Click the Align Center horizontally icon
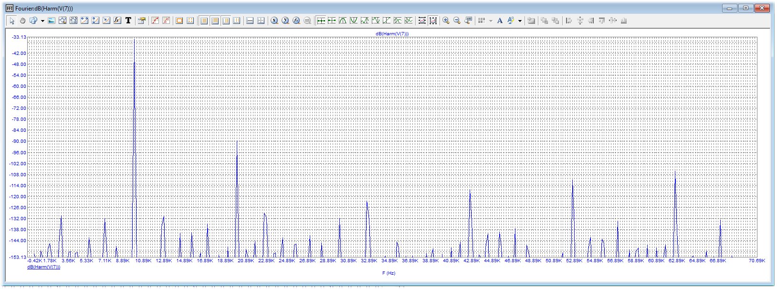 tap(580, 21)
